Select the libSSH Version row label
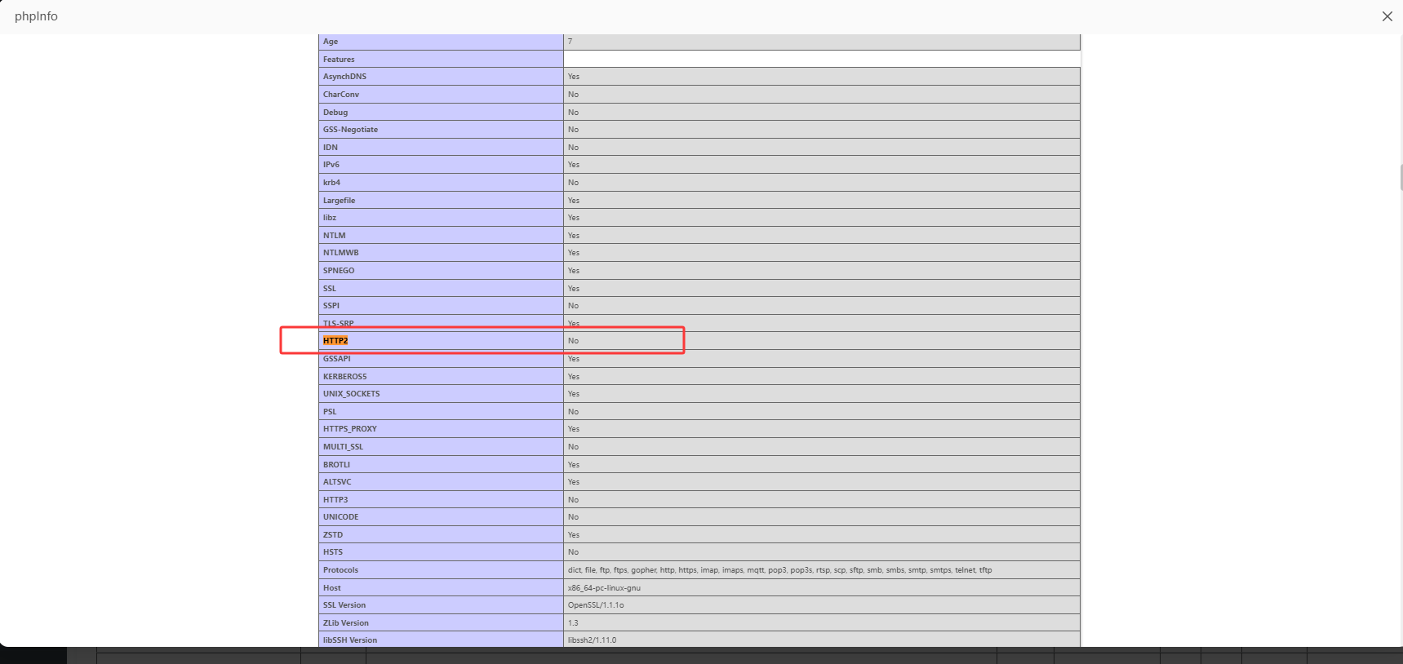 coord(350,640)
